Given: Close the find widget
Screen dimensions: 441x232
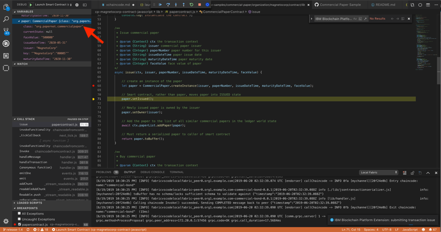Looking at the screenshot, I should click(x=409, y=19).
